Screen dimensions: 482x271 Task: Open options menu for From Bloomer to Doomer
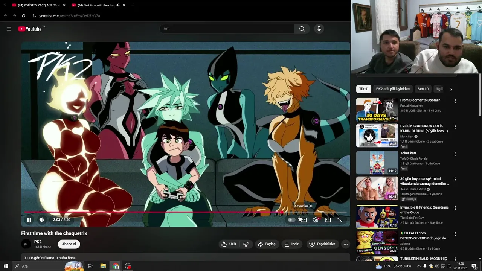(455, 101)
